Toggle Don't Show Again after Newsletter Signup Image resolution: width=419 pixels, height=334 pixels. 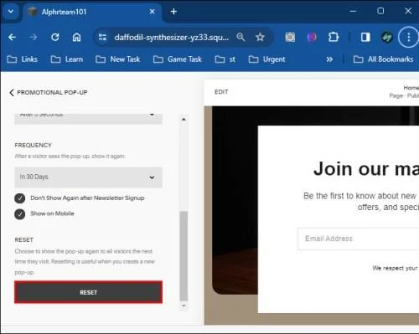pyautogui.click(x=20, y=198)
